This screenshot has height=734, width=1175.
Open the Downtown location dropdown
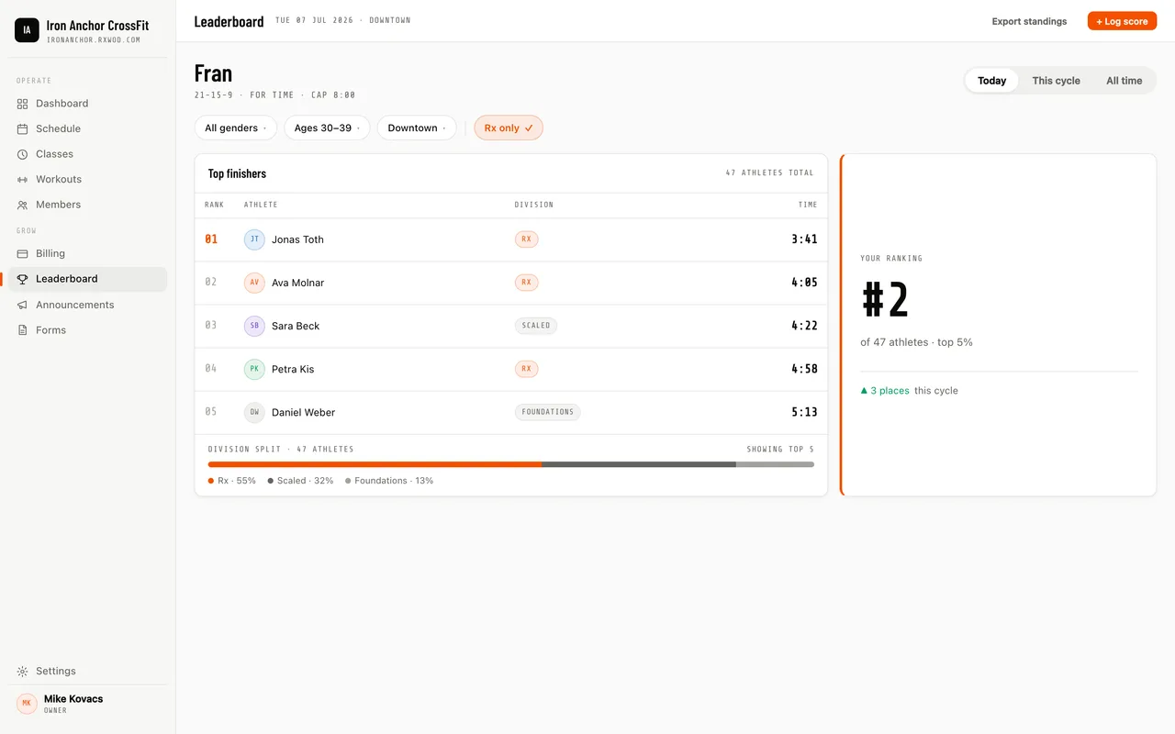coord(417,128)
